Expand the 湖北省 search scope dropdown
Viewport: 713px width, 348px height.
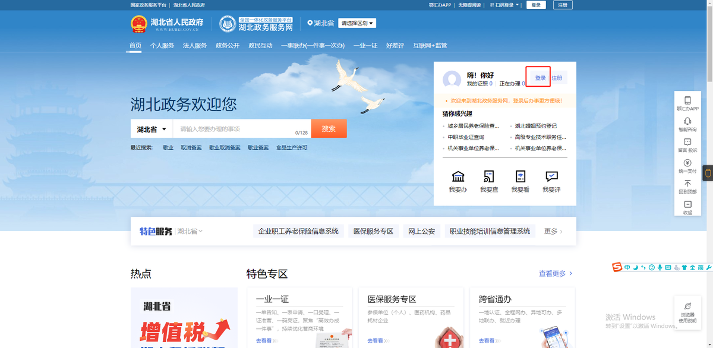(x=152, y=129)
